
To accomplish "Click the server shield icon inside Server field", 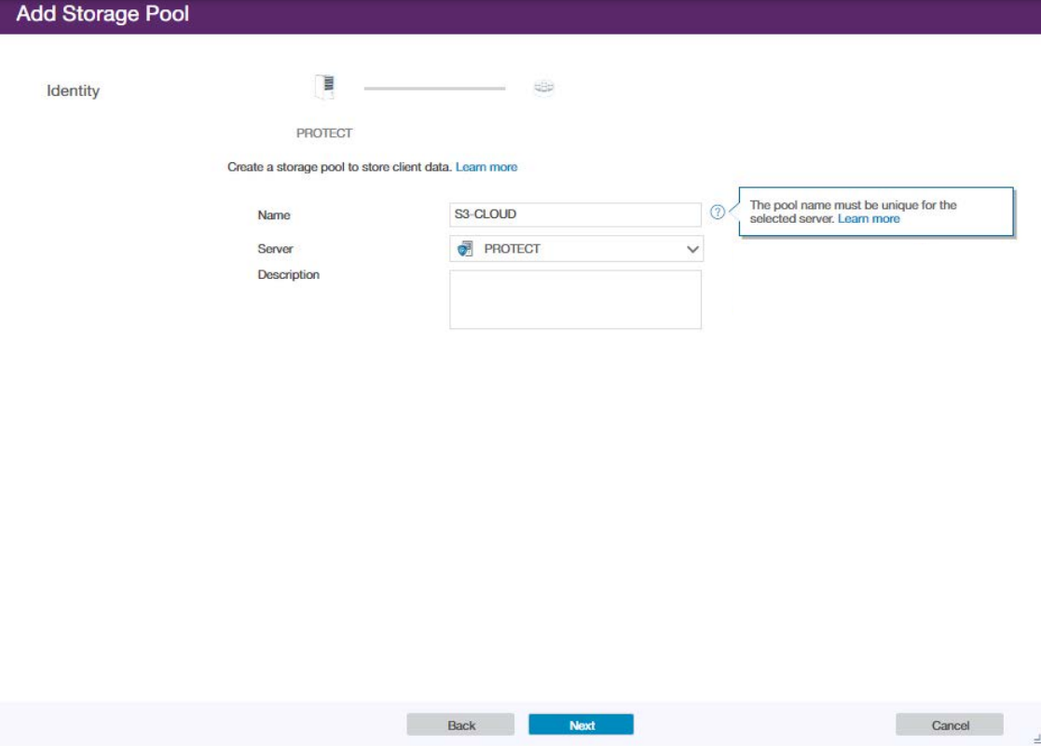I will click(x=465, y=249).
